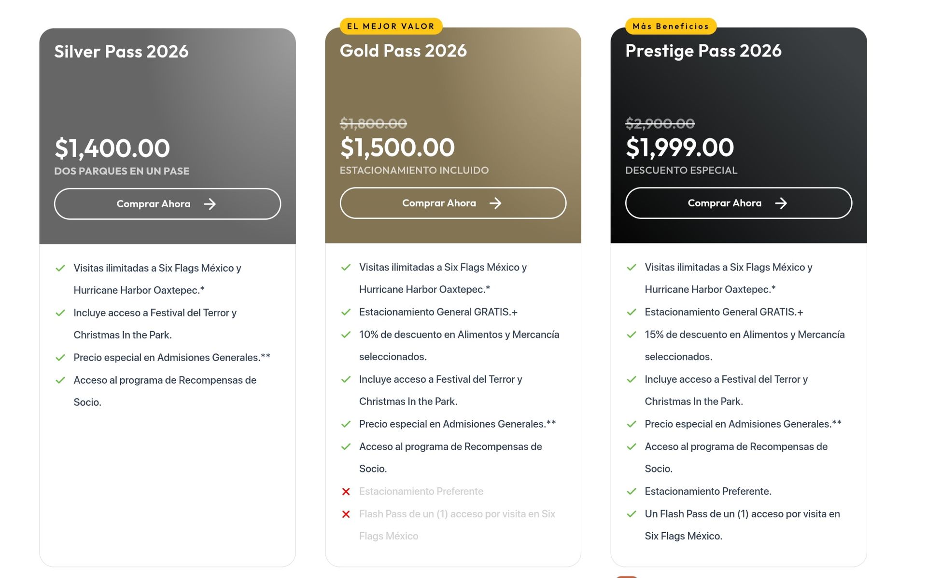Buy the Gold Pass 2026 with Comprar Ahora
This screenshot has width=927, height=578.
point(453,203)
